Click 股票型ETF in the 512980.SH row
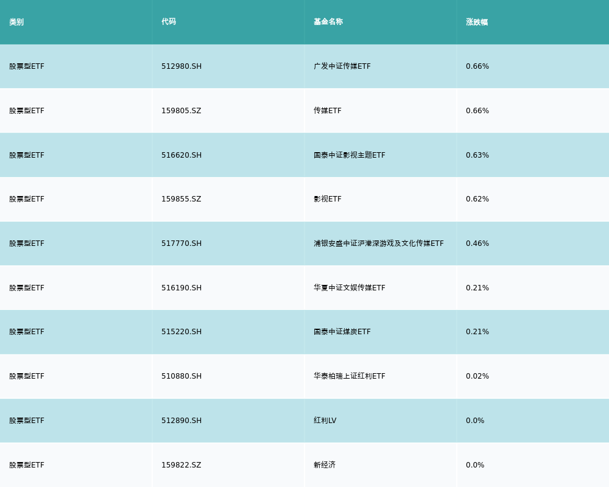609x487 pixels. pyautogui.click(x=27, y=66)
